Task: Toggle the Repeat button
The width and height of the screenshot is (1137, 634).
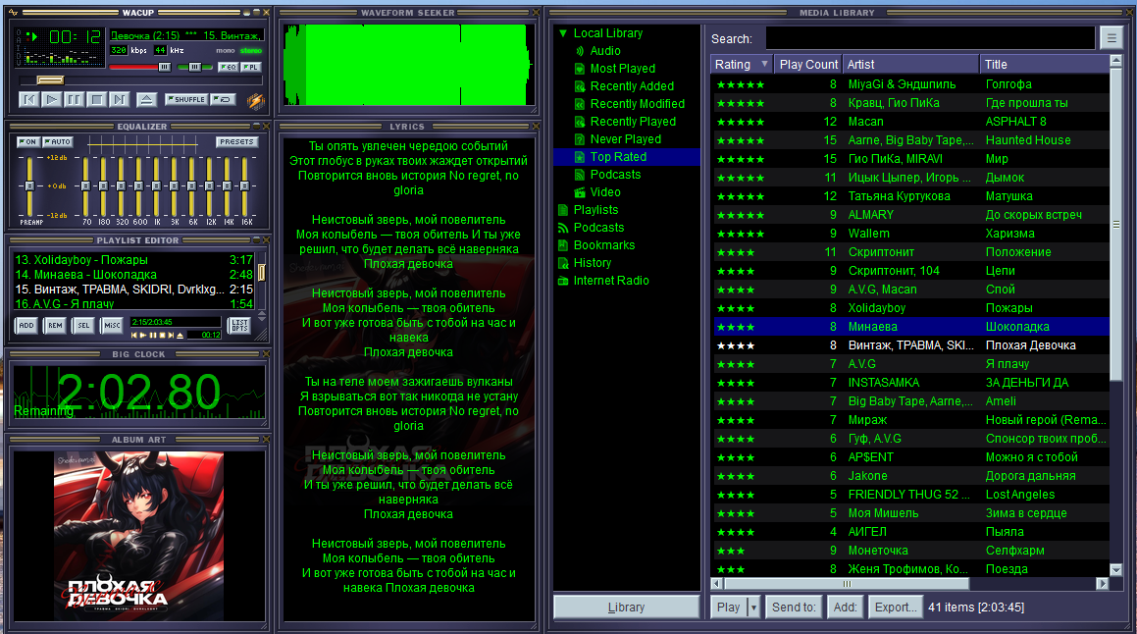Action: tap(224, 99)
